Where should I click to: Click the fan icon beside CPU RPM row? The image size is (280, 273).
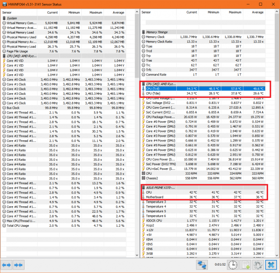click(x=143, y=173)
